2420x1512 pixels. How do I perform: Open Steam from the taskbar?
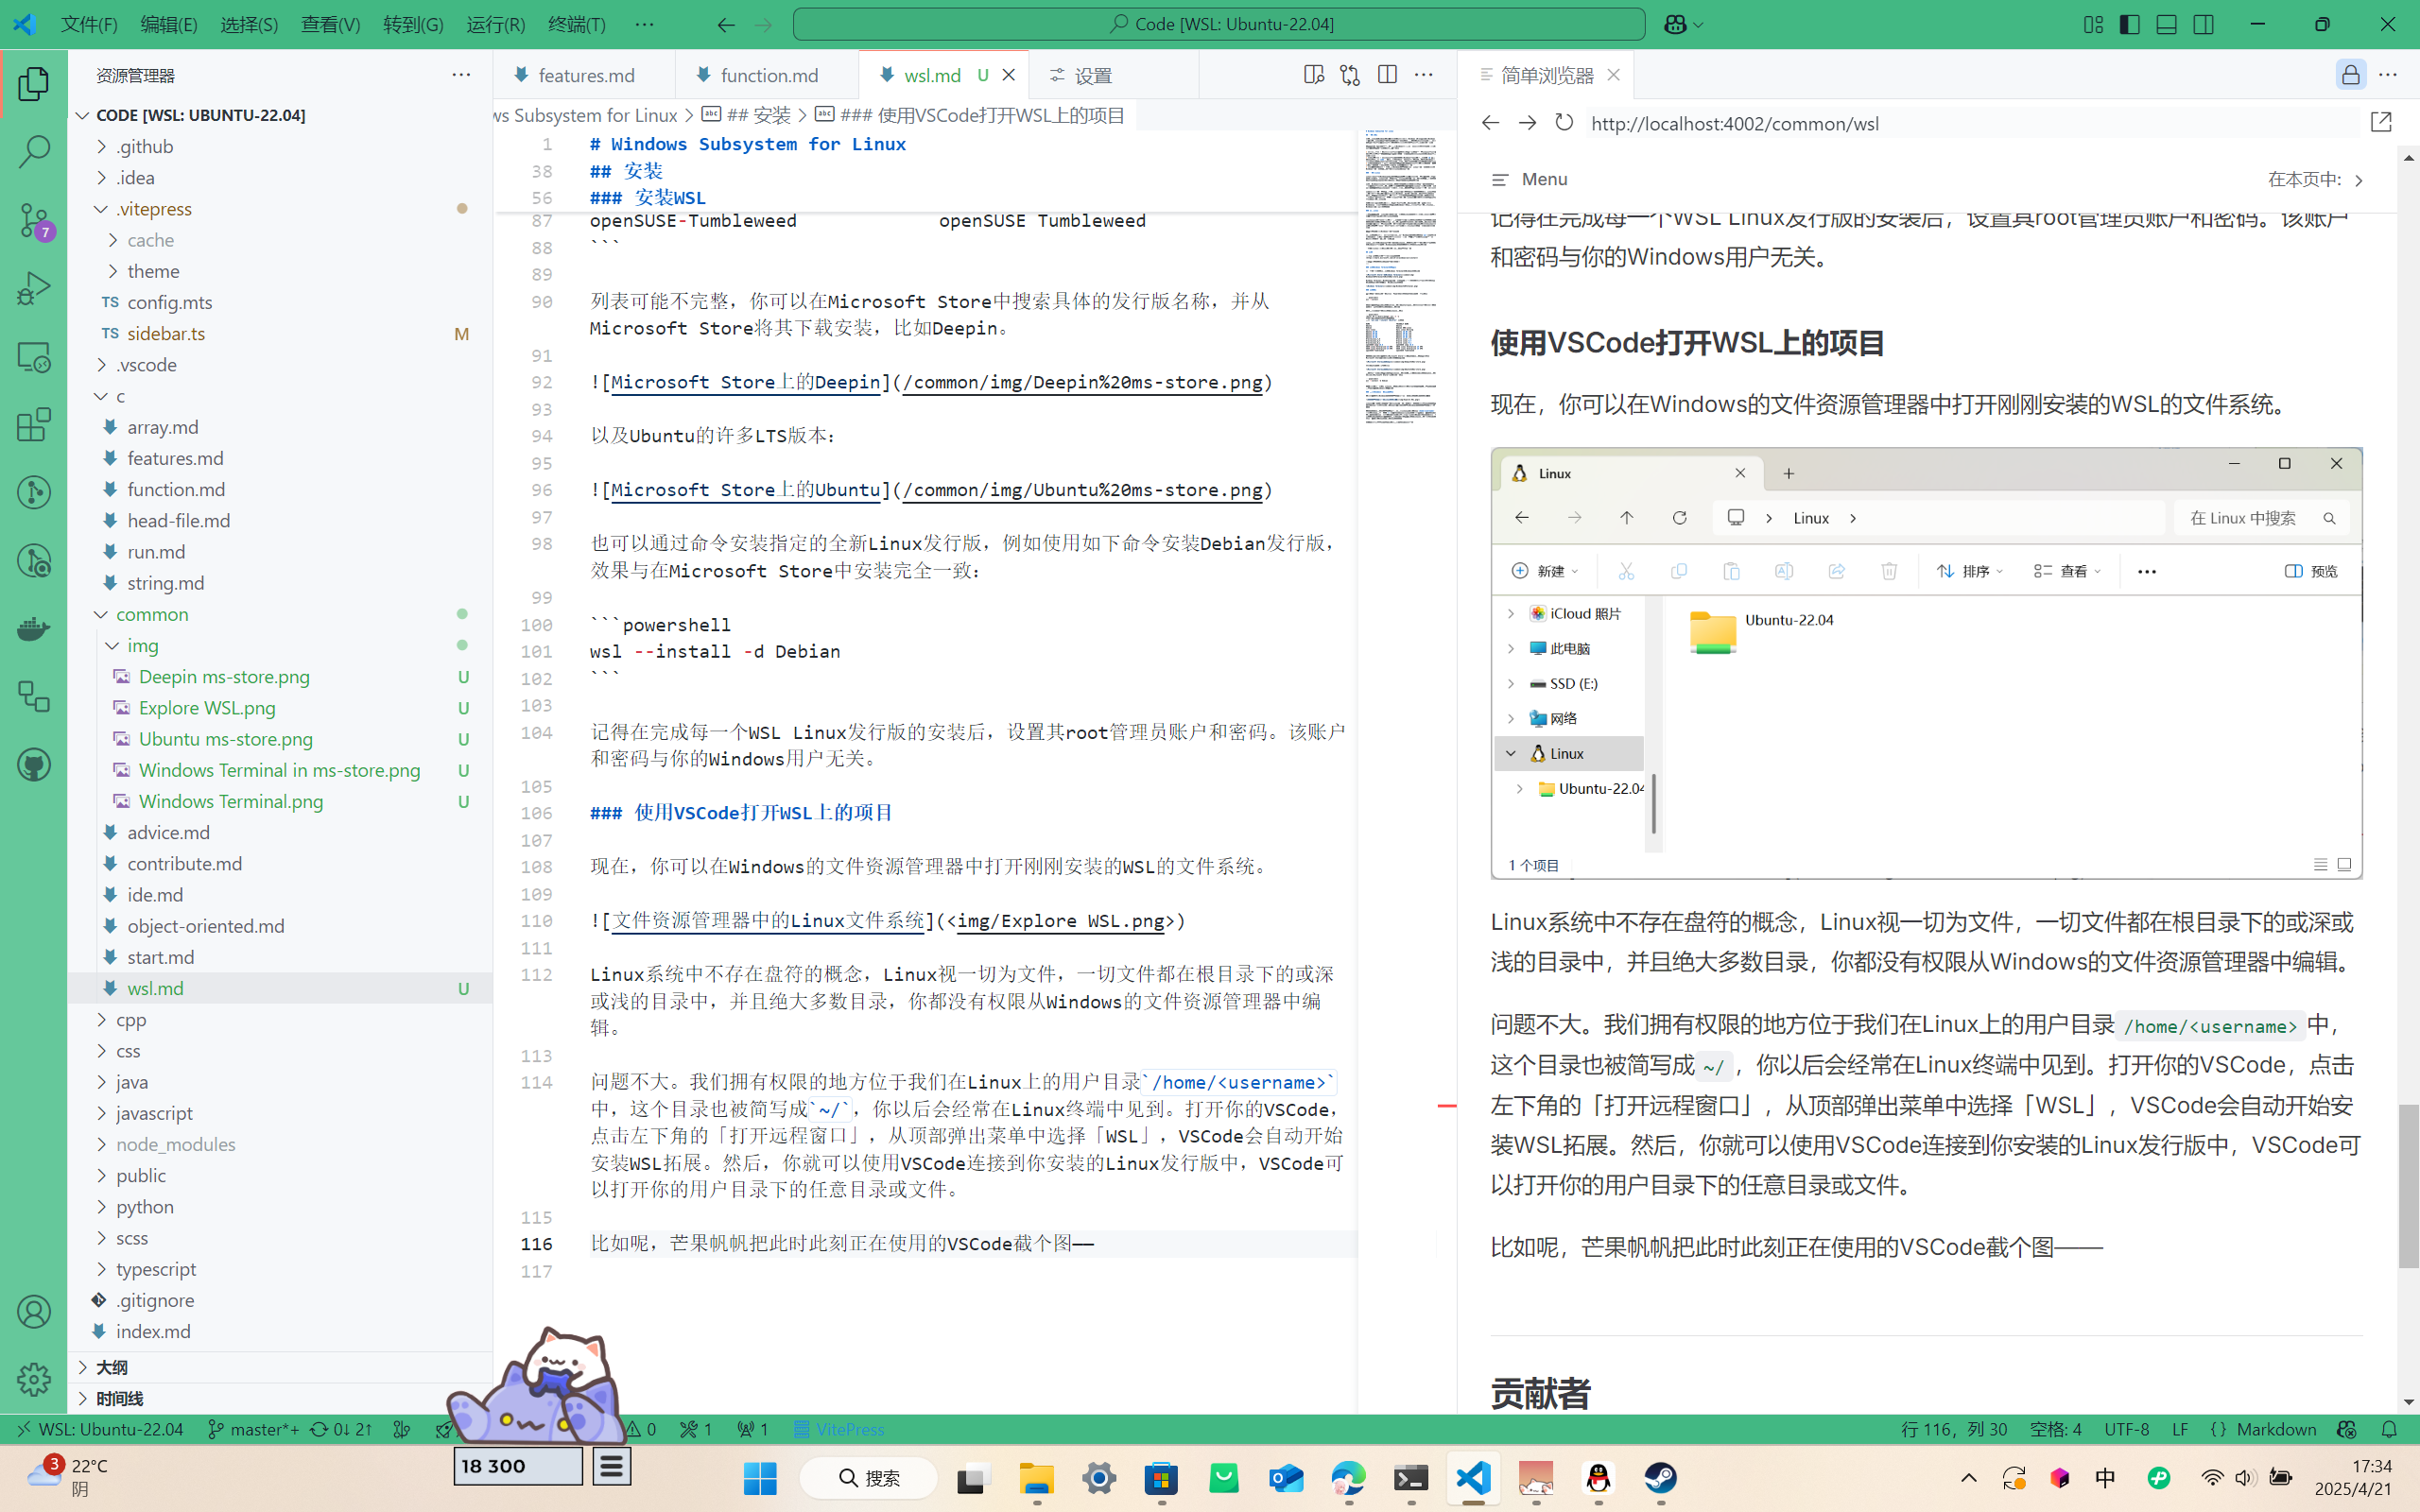pos(1660,1478)
